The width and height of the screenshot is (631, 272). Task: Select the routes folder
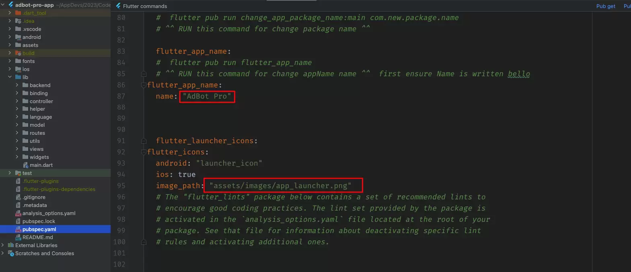[x=37, y=133]
